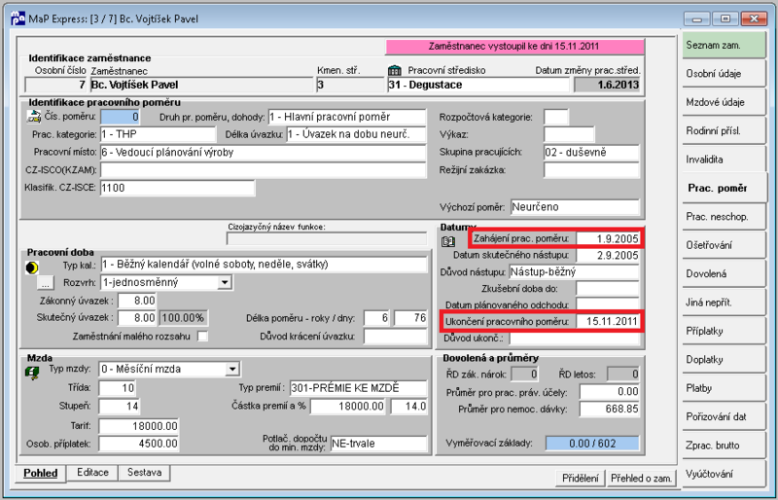Open the Doplatky section
Image resolution: width=778 pixels, height=500 pixels.
pos(724,360)
